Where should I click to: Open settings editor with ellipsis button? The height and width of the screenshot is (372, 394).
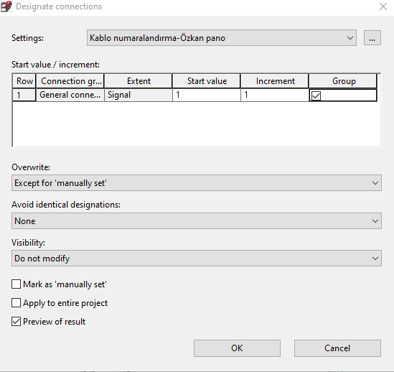pyautogui.click(x=372, y=38)
